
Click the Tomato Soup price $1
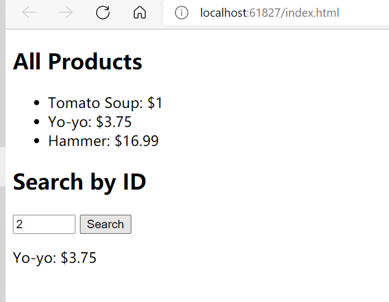155,103
